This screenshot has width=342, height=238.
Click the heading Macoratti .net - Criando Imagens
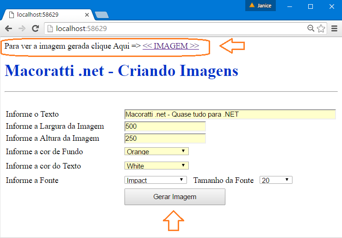click(x=122, y=71)
